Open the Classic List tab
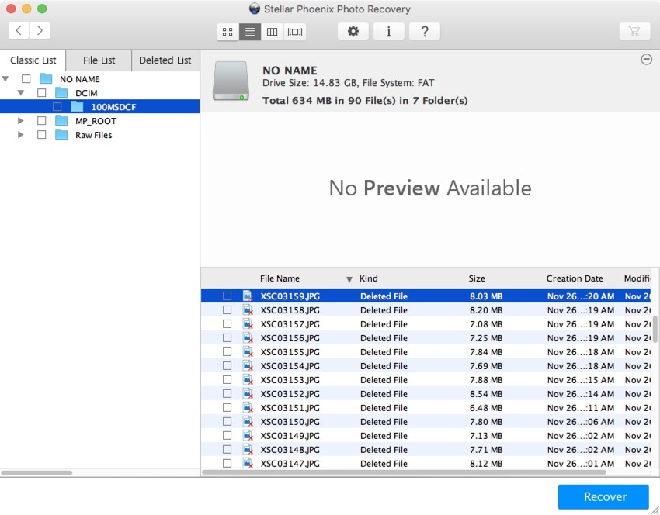660x515 pixels. pyautogui.click(x=33, y=60)
